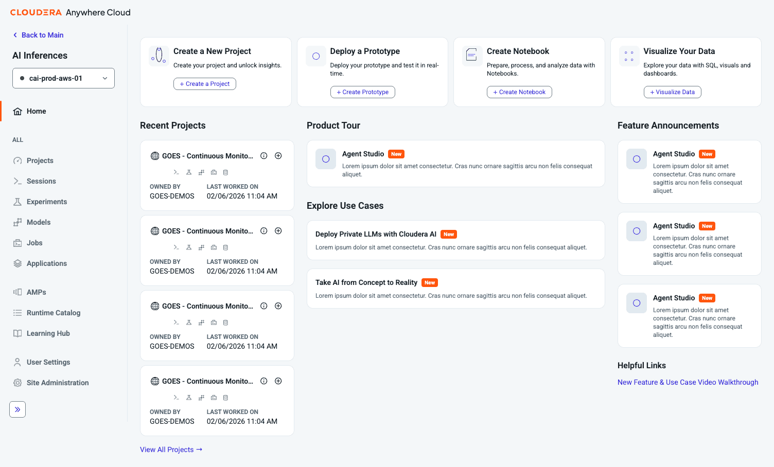This screenshot has height=467, width=774.
Task: Click Create Notebook button
Action: pos(519,92)
